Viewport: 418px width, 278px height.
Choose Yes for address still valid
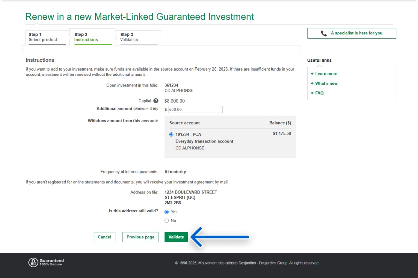(167, 212)
